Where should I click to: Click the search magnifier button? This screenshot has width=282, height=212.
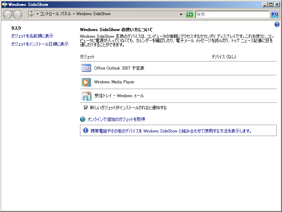click(275, 14)
